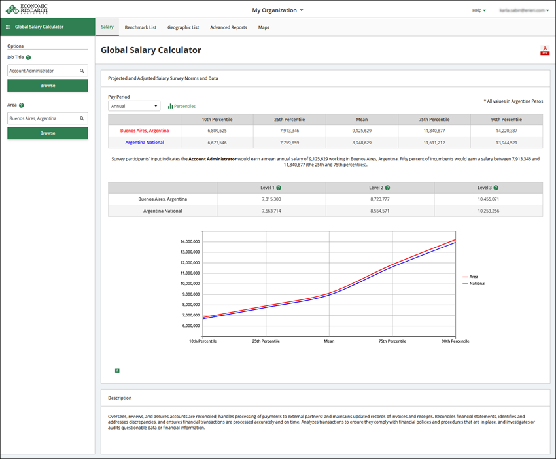This screenshot has height=459, width=556.
Task: Click the small green export icon below chart
Action: [117, 371]
